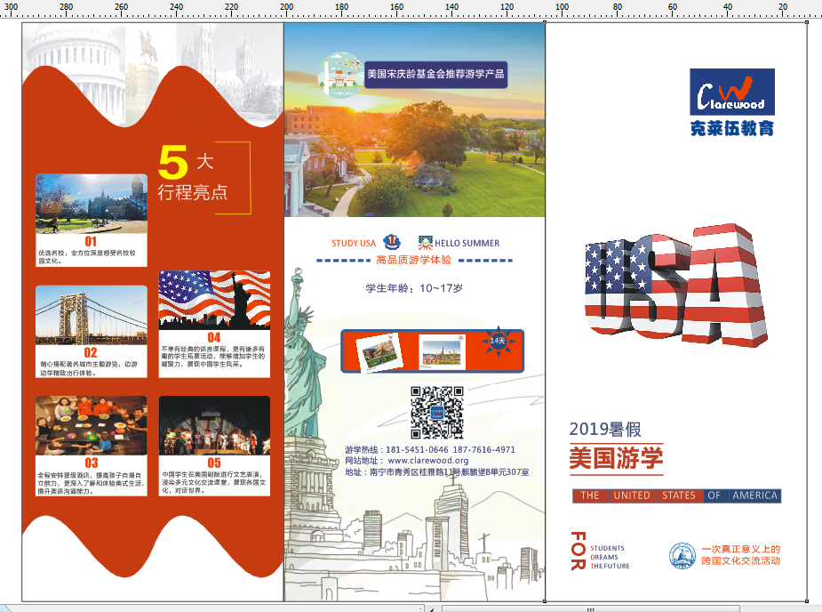822x612 pixels.
Task: Select the round White House badge icon
Action: point(340,75)
